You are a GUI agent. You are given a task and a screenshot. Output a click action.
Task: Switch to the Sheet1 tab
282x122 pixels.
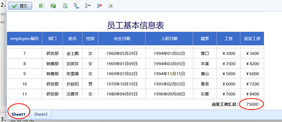18,114
